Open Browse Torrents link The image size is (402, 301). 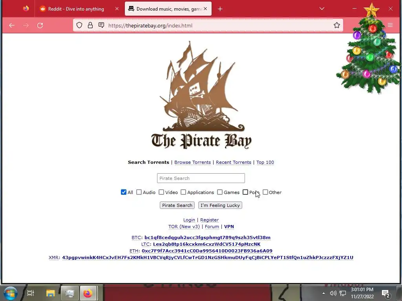(x=192, y=162)
